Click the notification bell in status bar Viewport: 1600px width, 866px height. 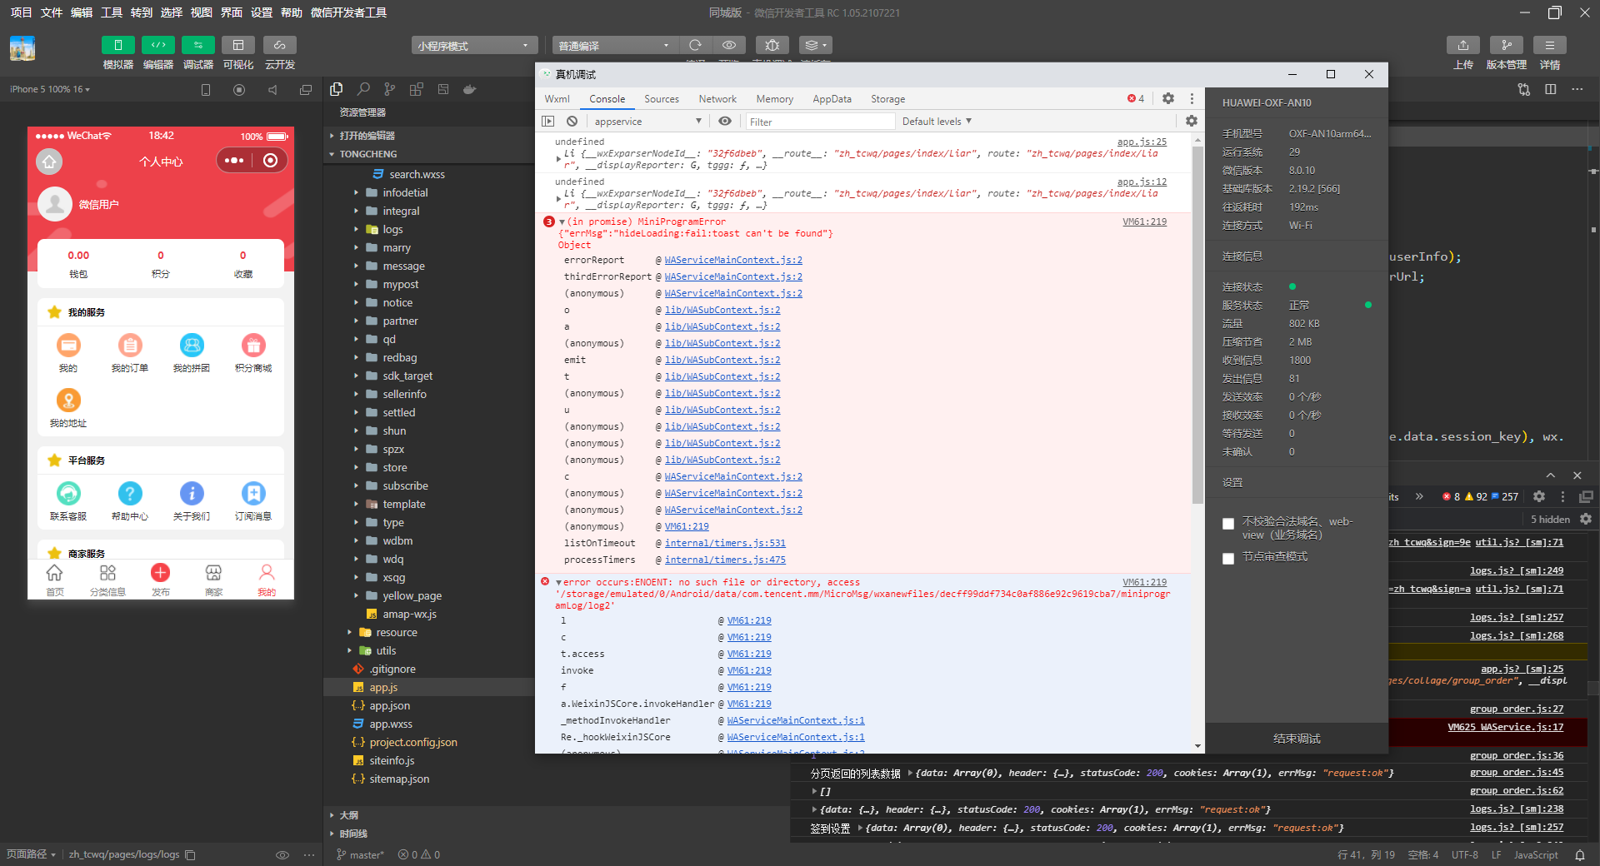coord(1579,855)
